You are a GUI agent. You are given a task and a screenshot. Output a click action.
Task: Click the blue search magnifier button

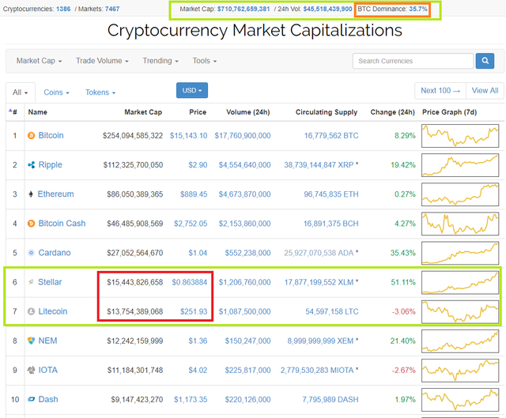[485, 61]
